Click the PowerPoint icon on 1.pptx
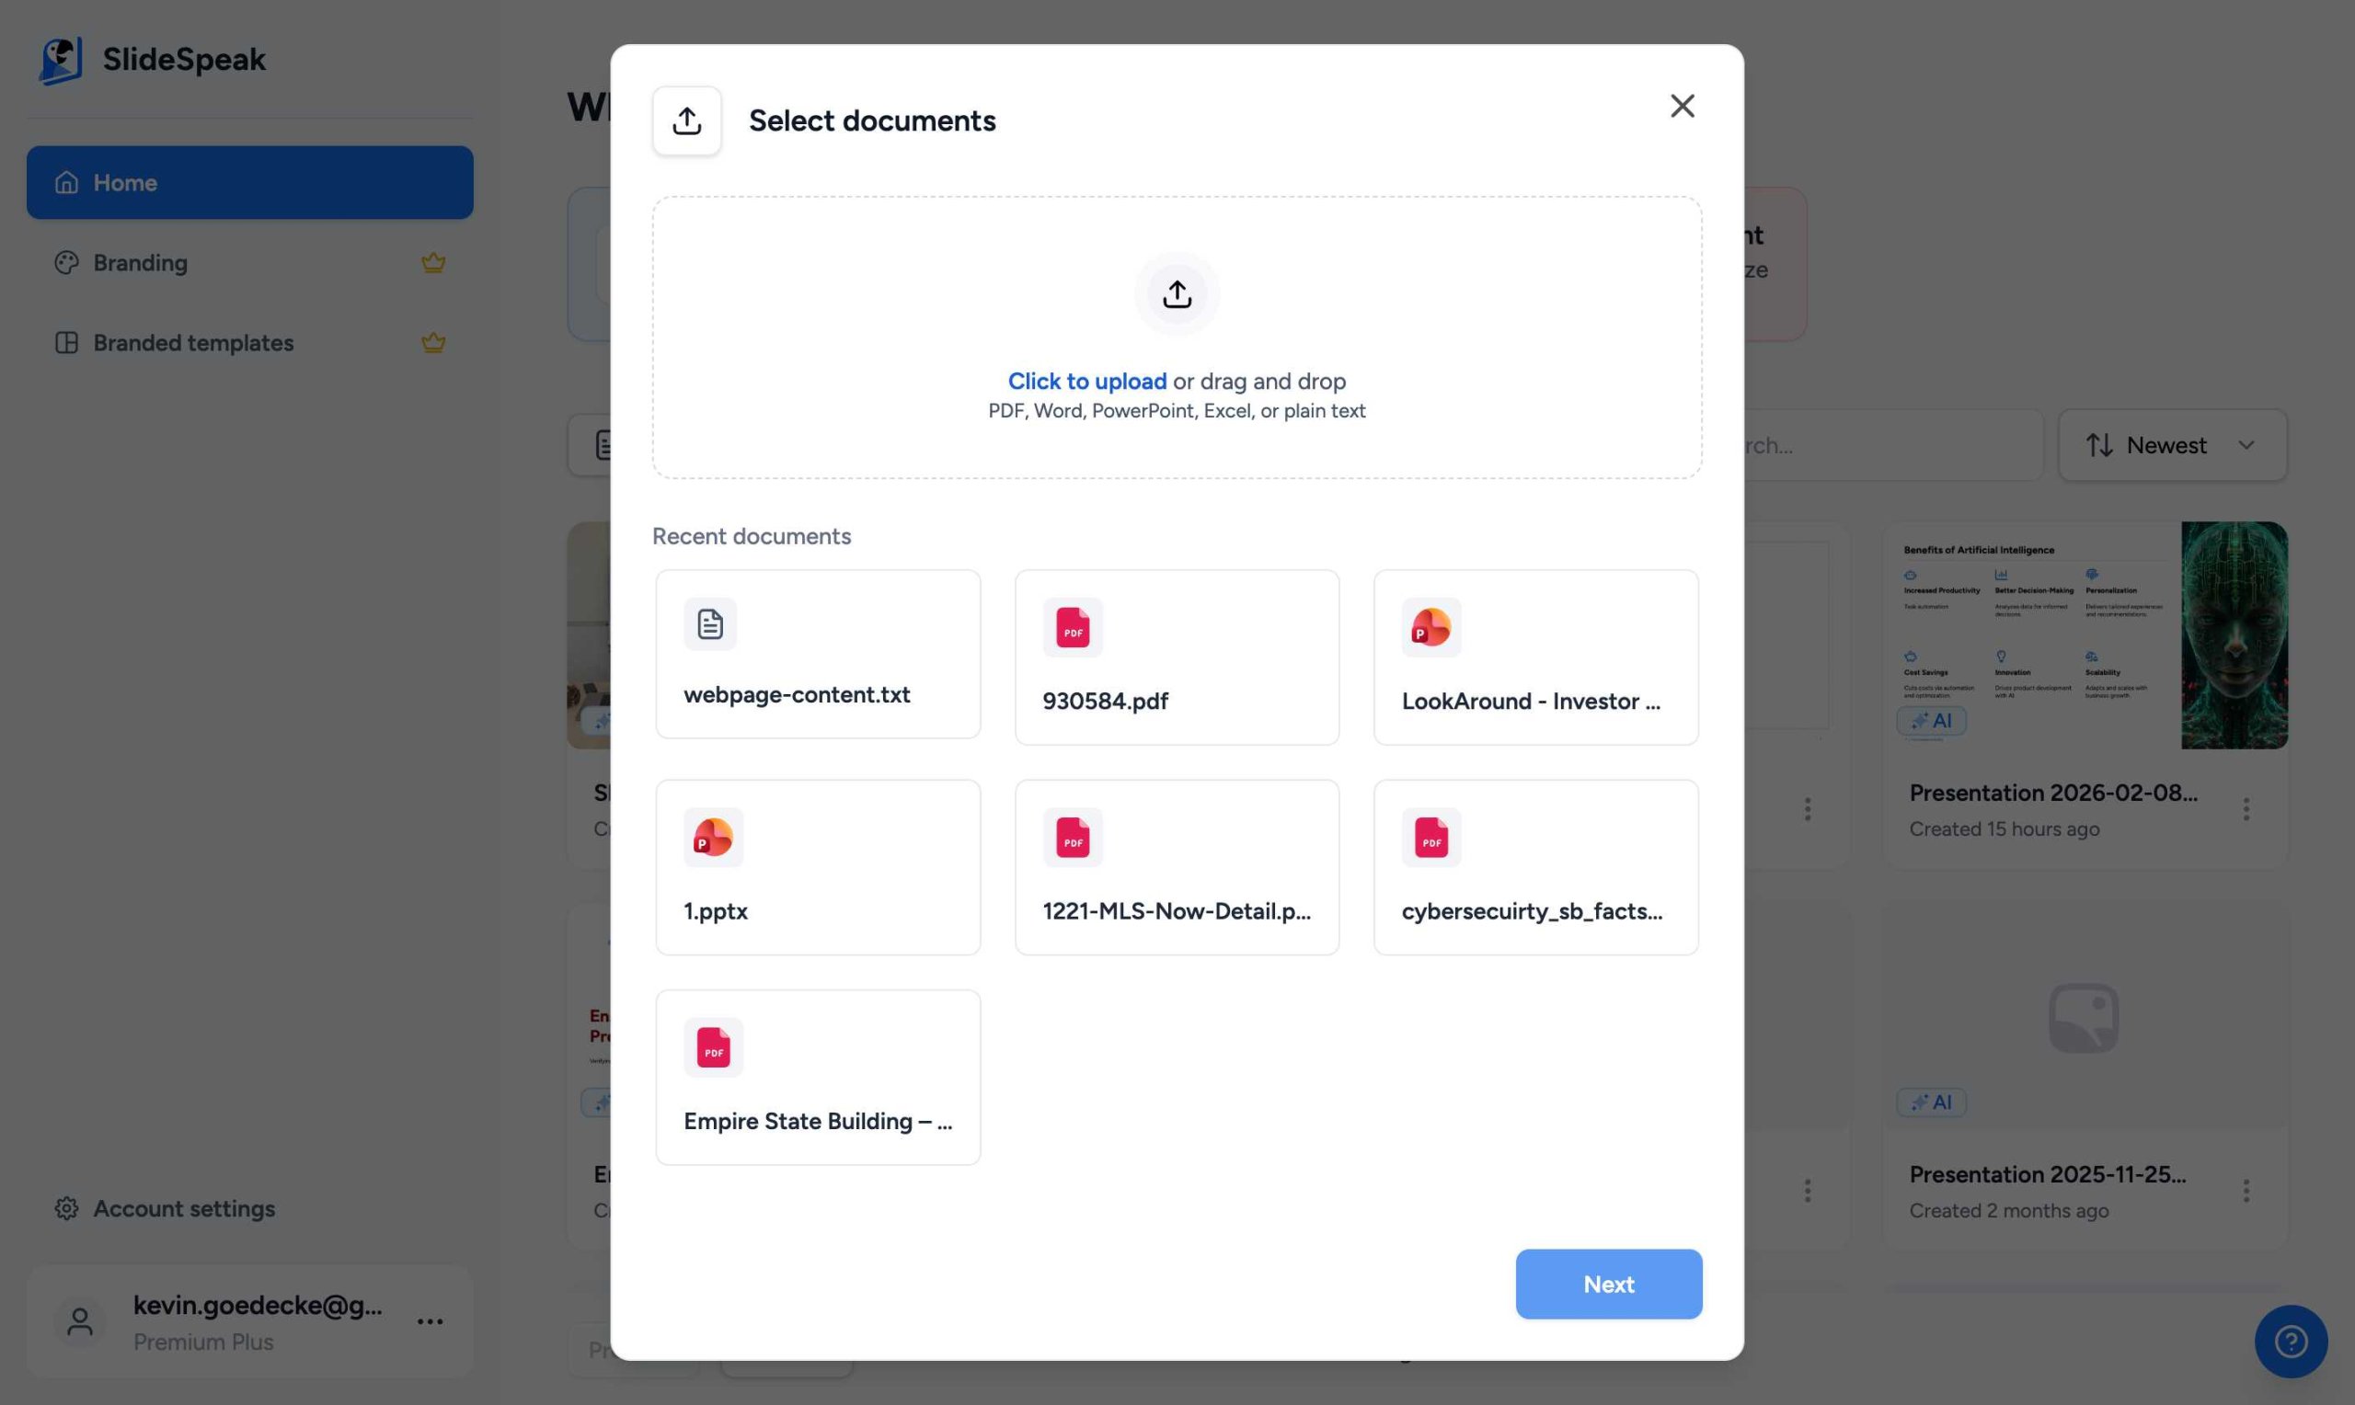This screenshot has width=2355, height=1405. [x=713, y=837]
